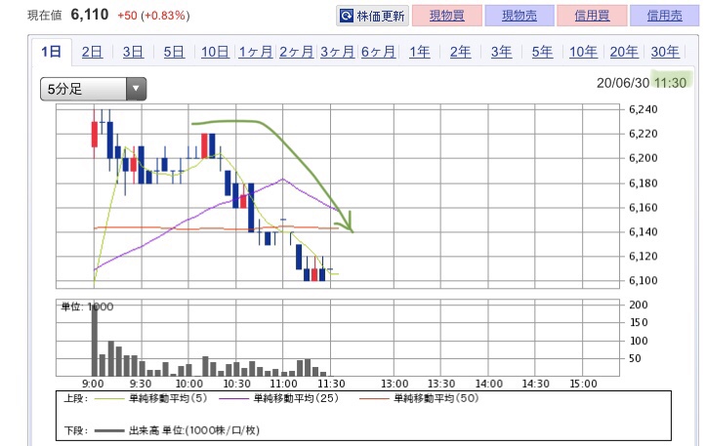This screenshot has height=446, width=706.
Task: Click the 現物買 button
Action: [x=447, y=16]
